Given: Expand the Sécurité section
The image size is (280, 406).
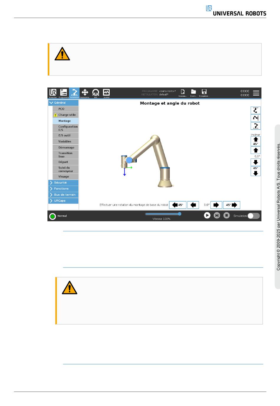Looking at the screenshot, I should point(63,183).
